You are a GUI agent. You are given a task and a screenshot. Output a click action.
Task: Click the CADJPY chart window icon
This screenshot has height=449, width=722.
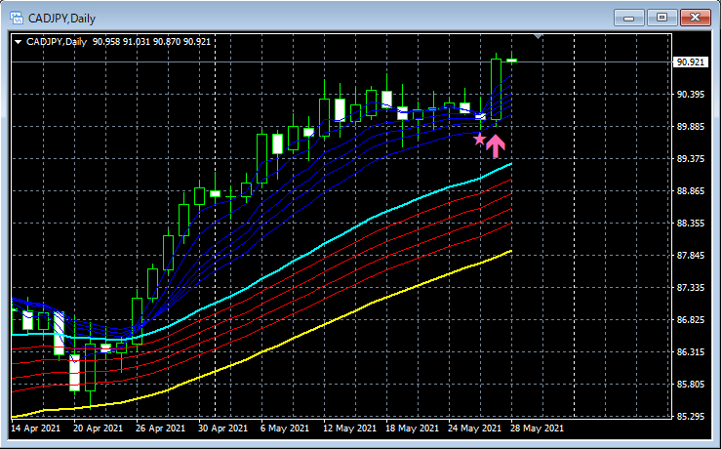[17, 18]
